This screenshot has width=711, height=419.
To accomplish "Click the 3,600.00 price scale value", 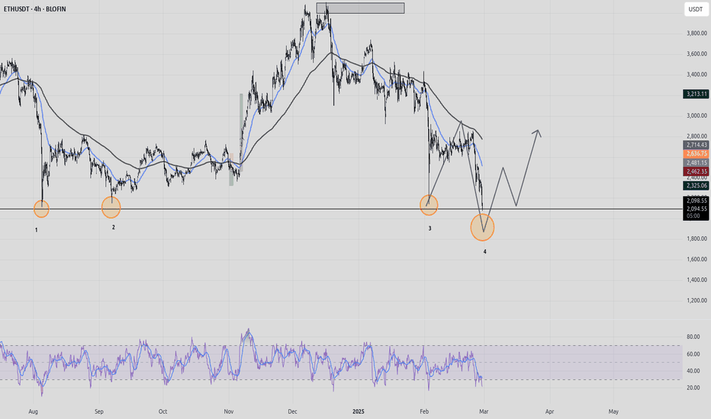I will 697,54.
